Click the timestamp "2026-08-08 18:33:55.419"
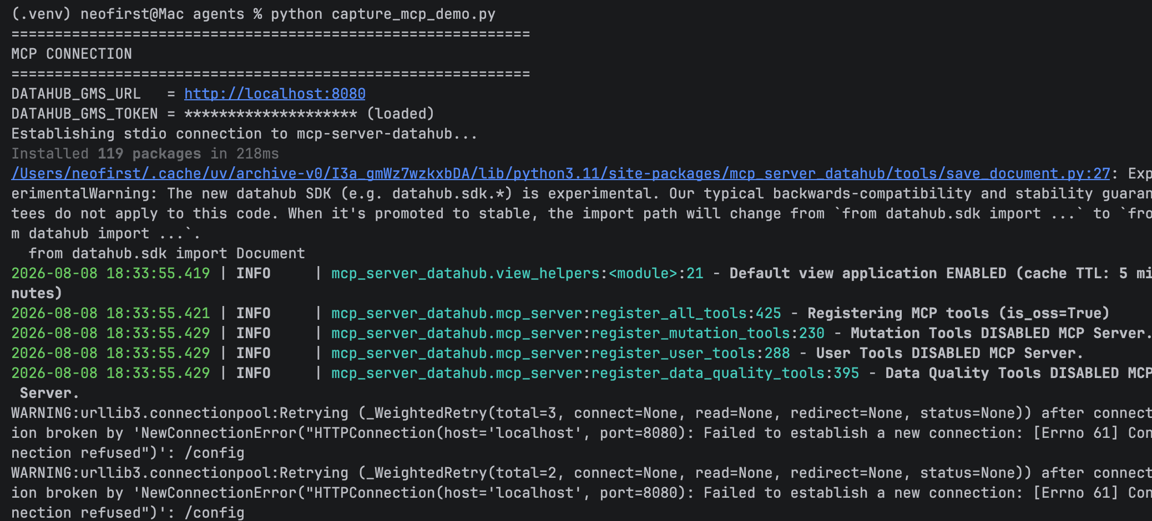 (110, 273)
